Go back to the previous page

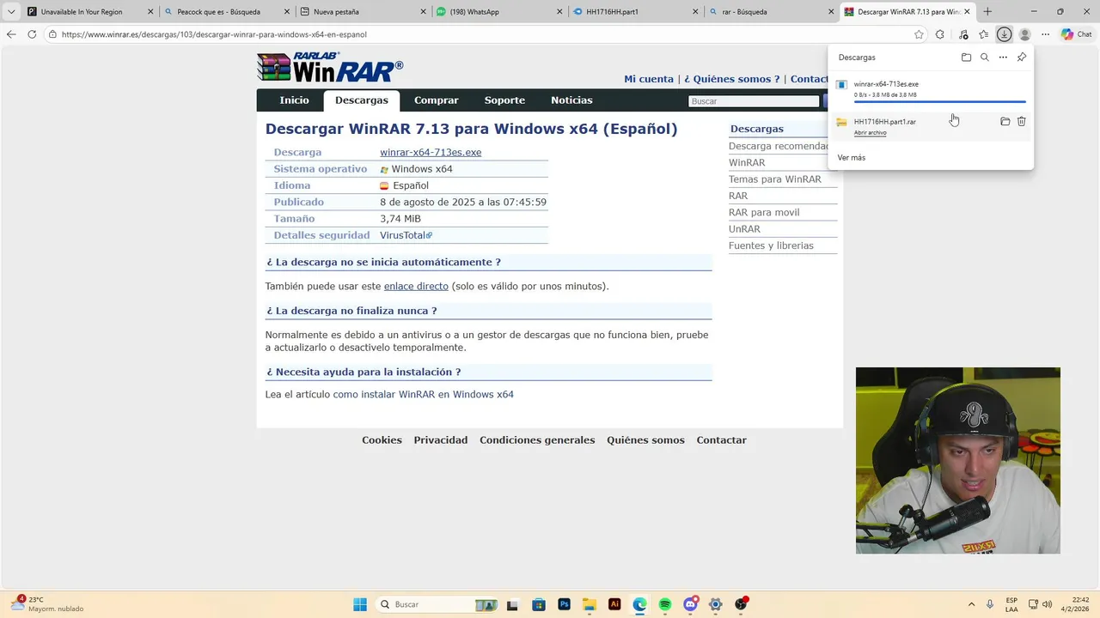coord(11,34)
